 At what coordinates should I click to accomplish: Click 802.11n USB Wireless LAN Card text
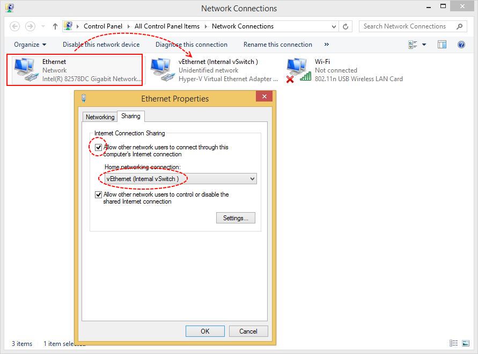(358, 79)
